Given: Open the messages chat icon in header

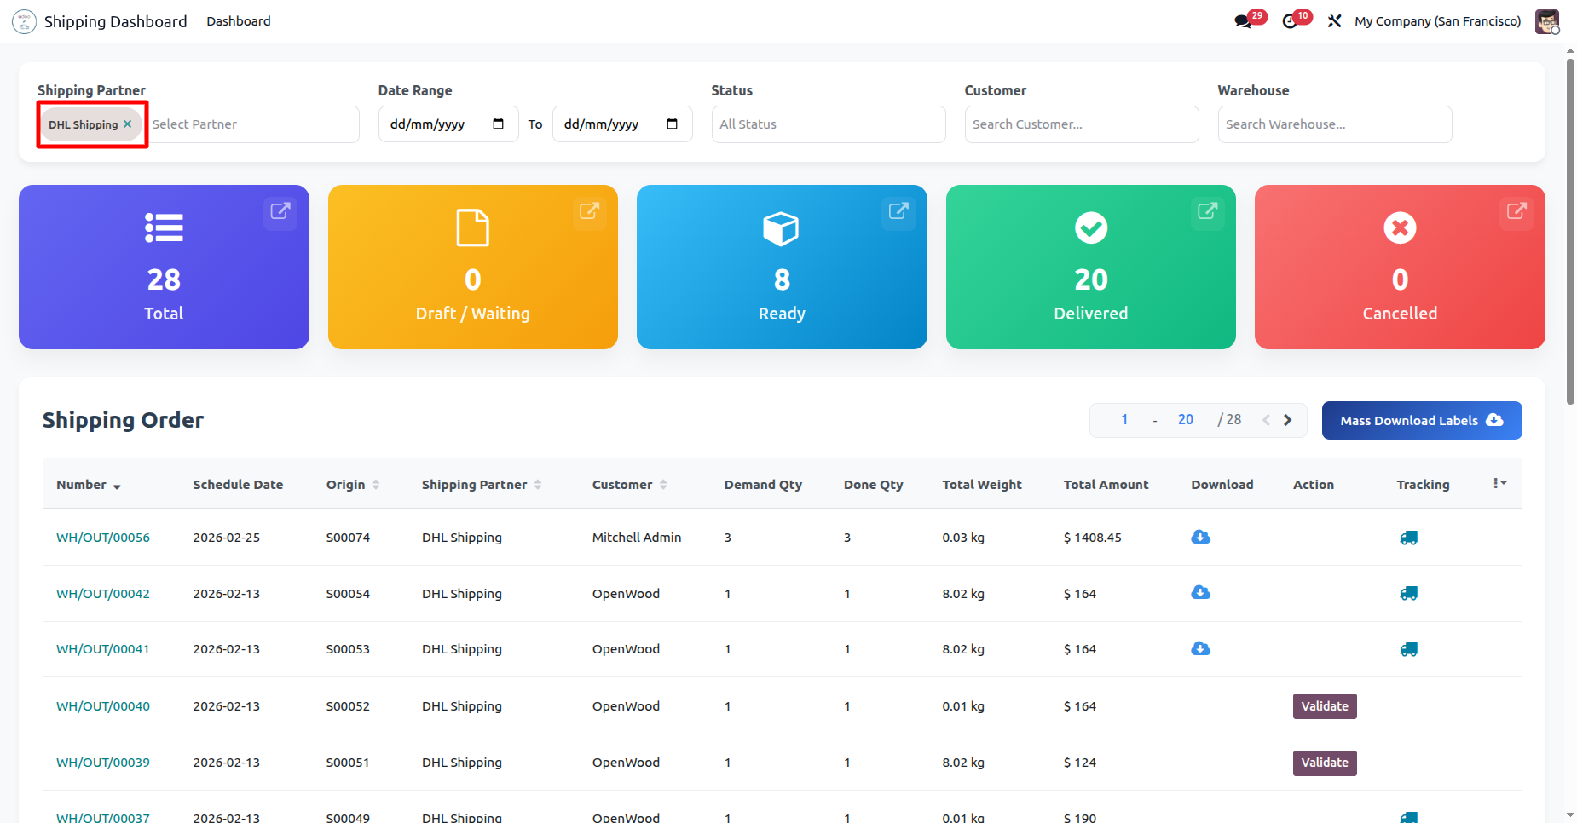Looking at the screenshot, I should coord(1244,21).
